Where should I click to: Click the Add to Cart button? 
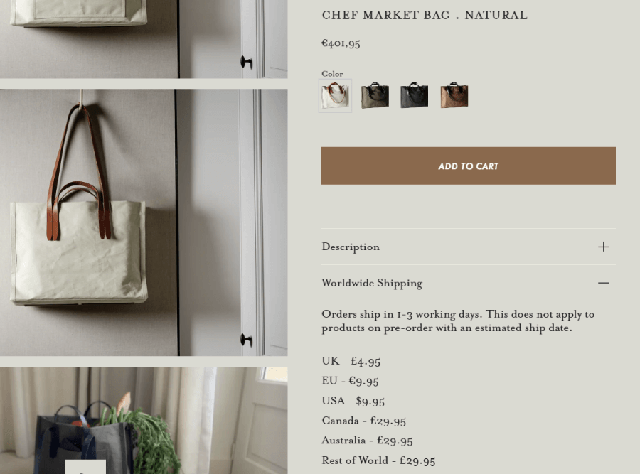tap(468, 166)
